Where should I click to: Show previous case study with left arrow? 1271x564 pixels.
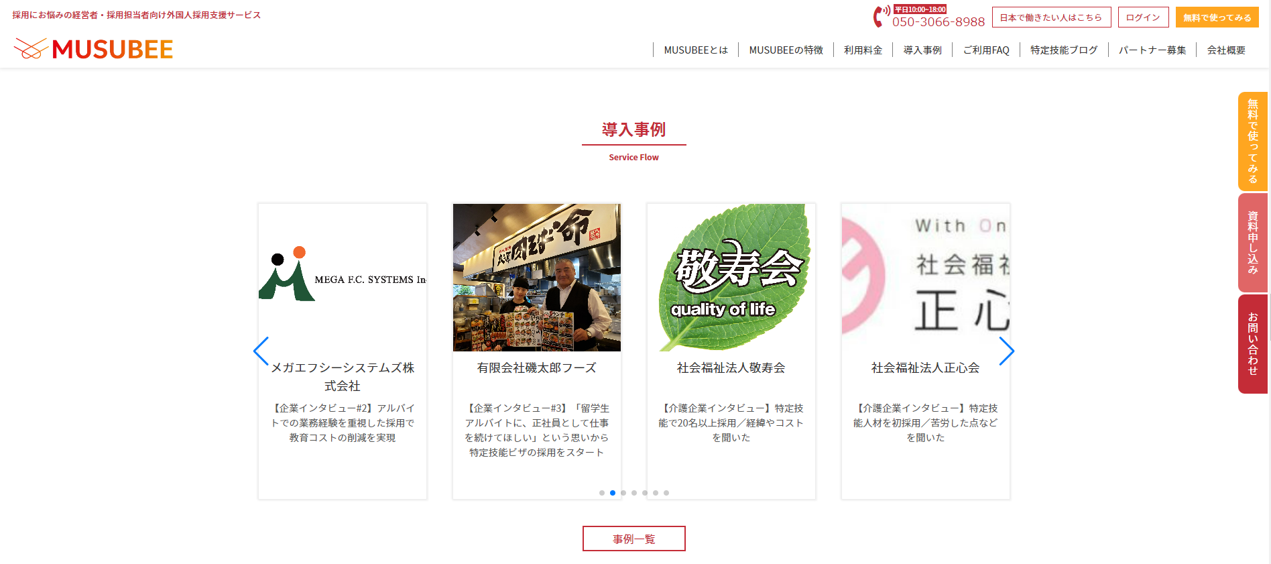(261, 351)
